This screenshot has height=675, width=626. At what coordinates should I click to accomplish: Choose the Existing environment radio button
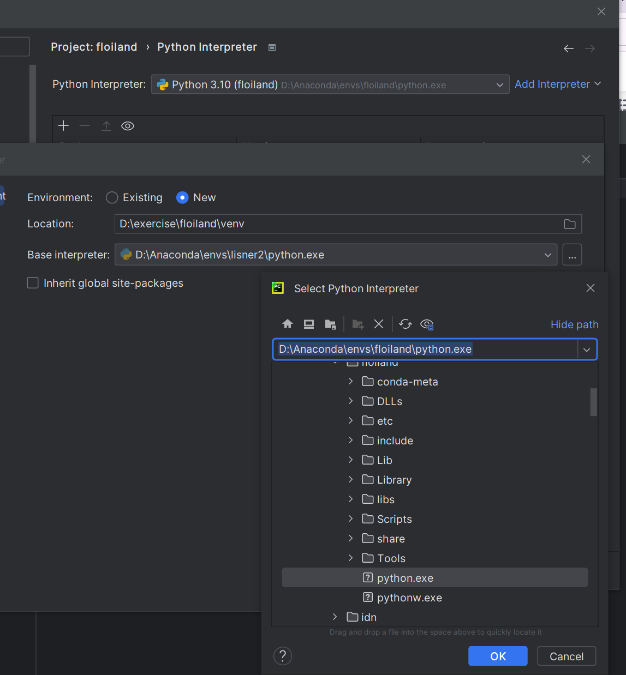[112, 197]
